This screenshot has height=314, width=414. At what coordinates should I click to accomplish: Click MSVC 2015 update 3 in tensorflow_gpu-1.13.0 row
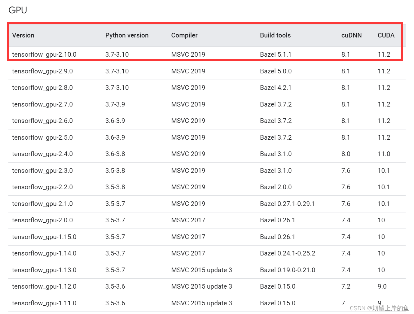point(202,270)
